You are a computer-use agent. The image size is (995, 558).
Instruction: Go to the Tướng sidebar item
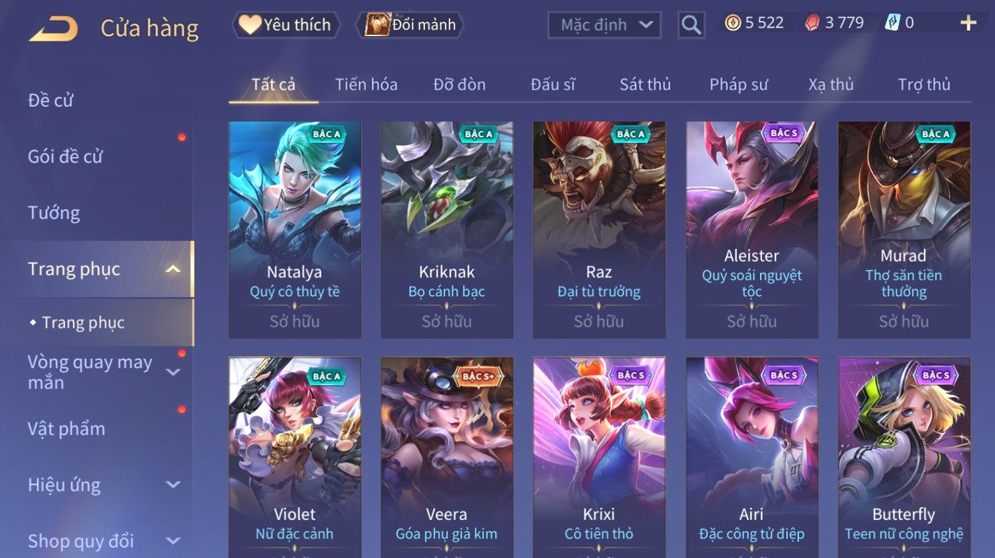point(53,213)
